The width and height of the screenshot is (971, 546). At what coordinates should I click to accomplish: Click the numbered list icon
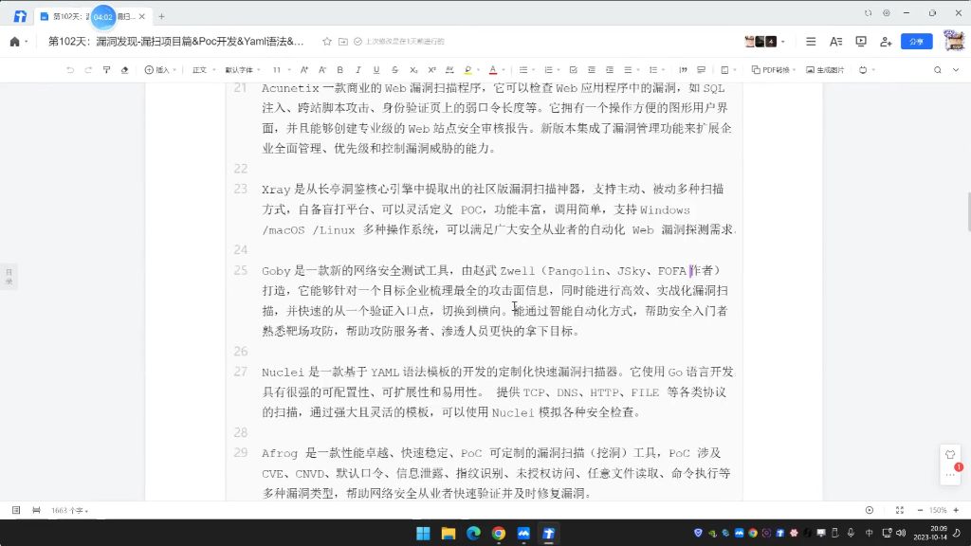pos(548,70)
